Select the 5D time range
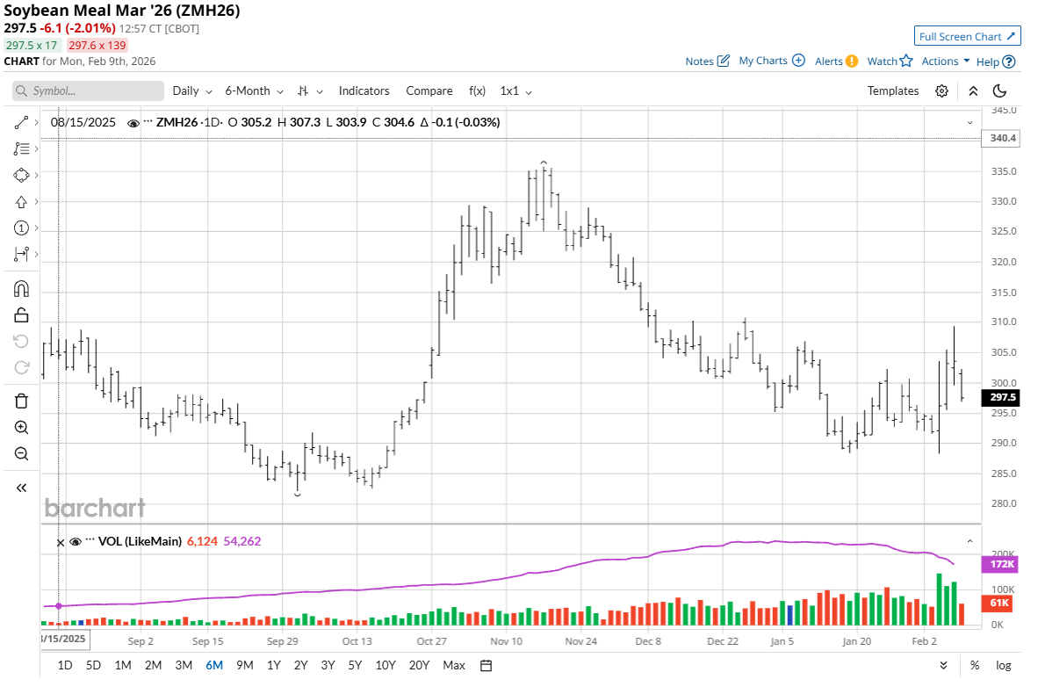 click(93, 666)
